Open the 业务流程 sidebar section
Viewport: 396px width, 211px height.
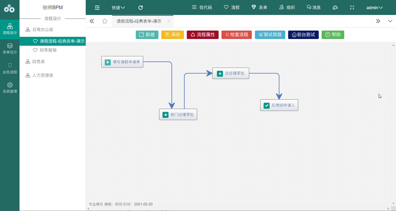pyautogui.click(x=10, y=68)
